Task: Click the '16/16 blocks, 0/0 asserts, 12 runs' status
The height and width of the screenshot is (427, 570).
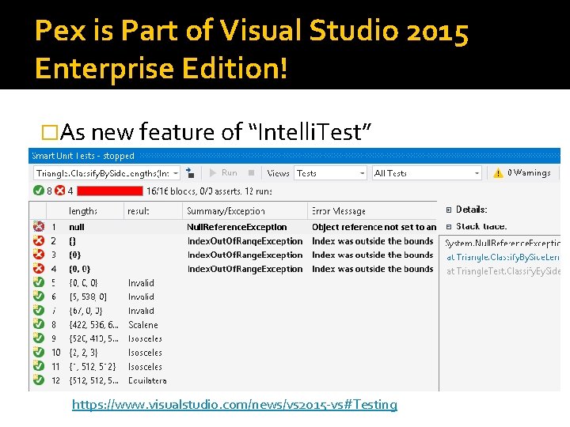Action: click(x=209, y=191)
